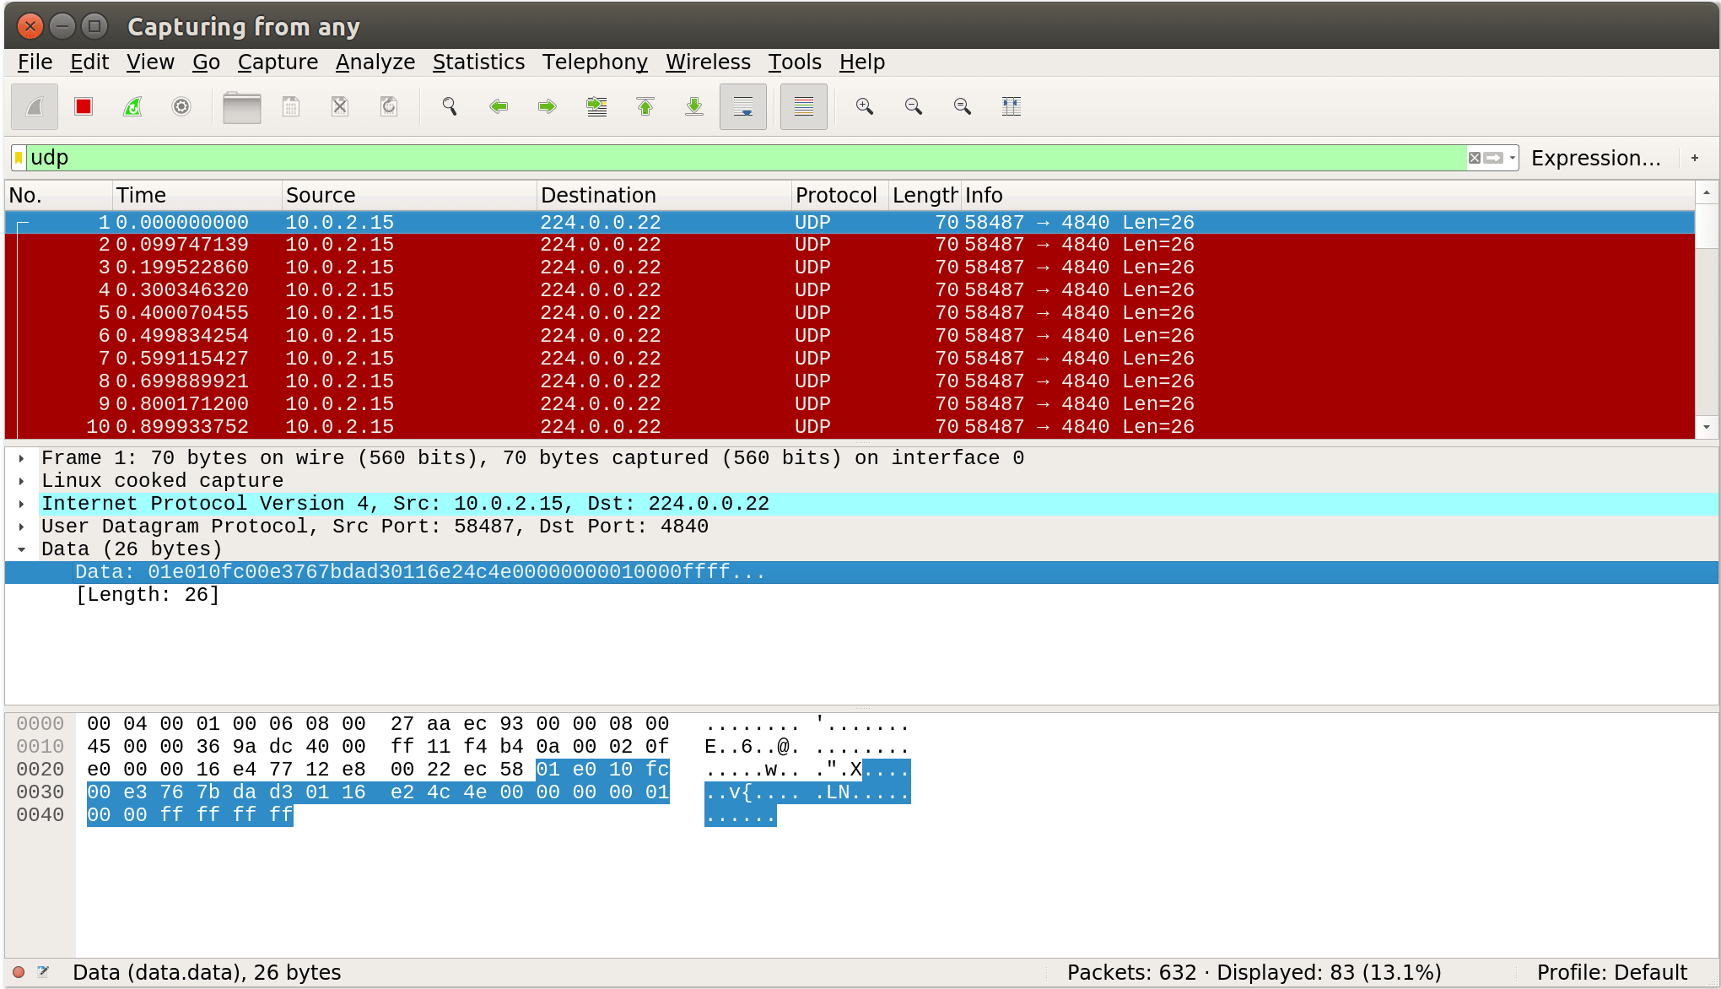
Task: Reload the current capture file
Action: pos(389,106)
